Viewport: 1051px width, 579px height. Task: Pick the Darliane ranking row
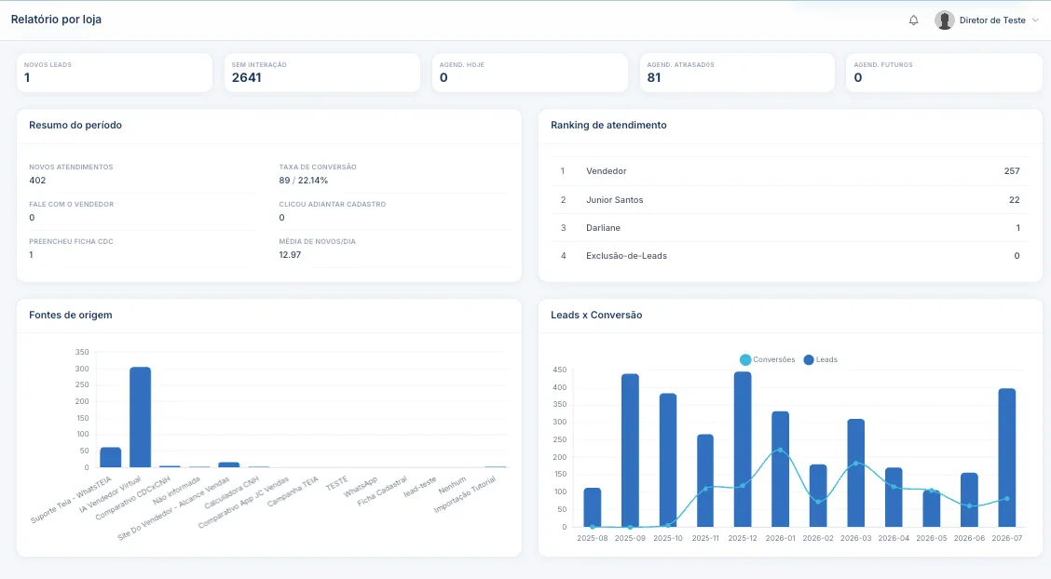pyautogui.click(x=790, y=227)
